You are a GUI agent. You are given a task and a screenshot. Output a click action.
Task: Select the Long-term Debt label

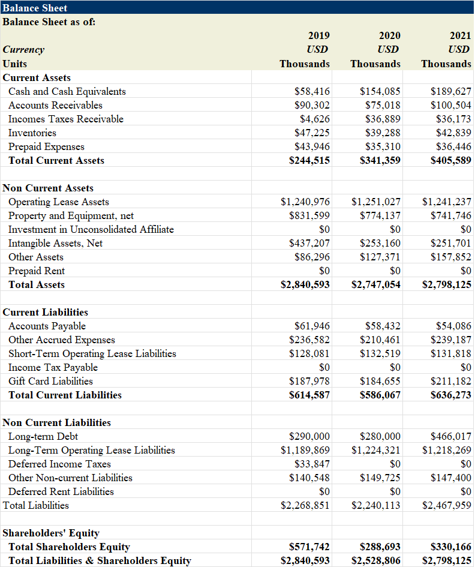coord(43,436)
